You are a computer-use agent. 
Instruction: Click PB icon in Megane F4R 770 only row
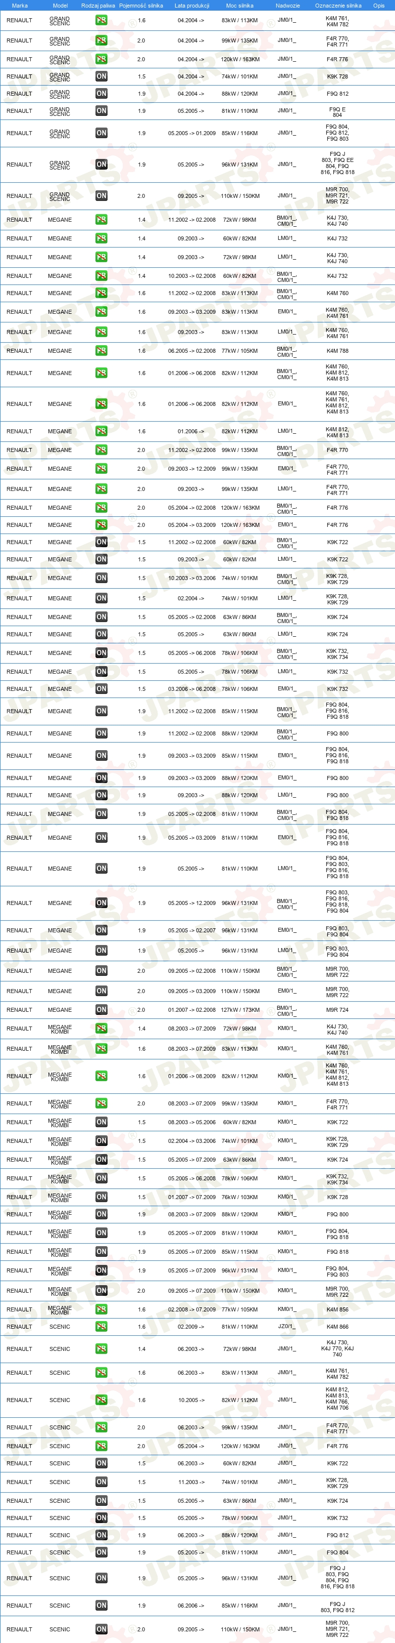click(101, 450)
